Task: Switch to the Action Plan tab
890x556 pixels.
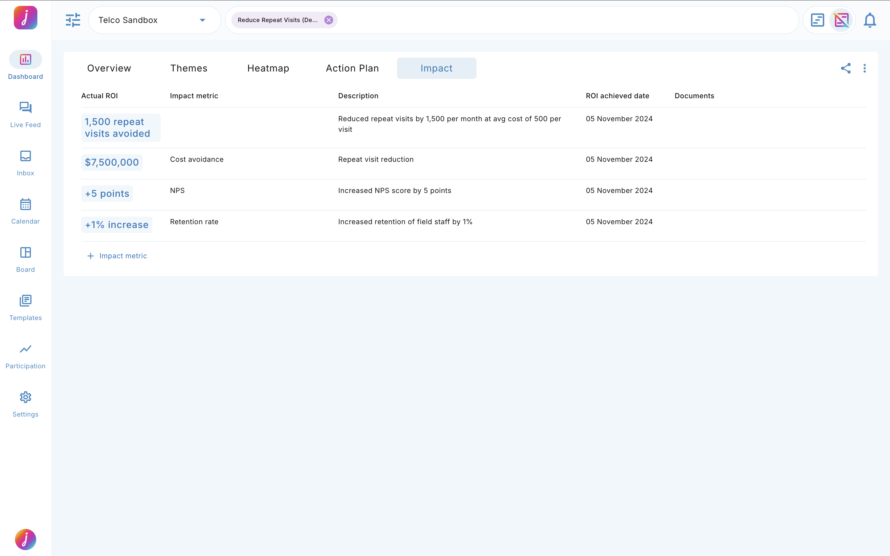Action: 352,68
